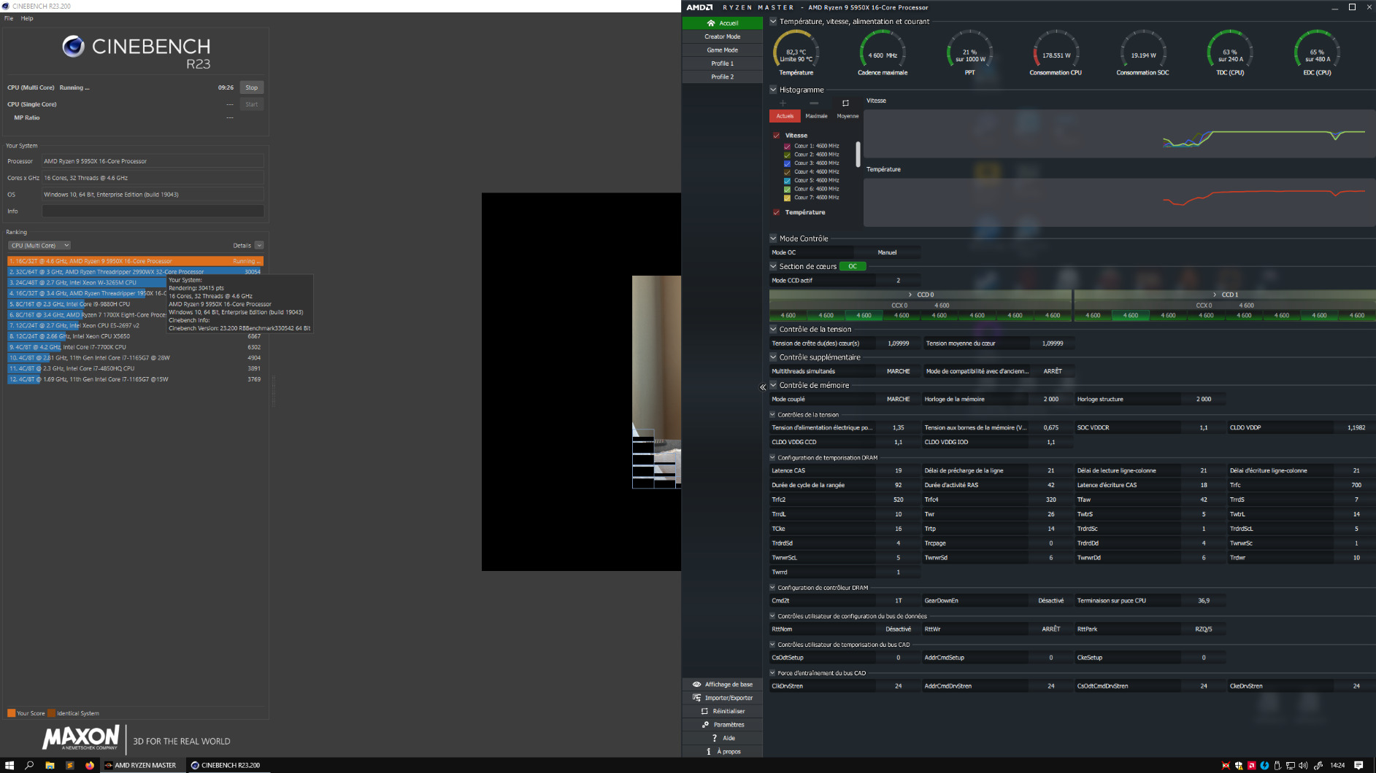The image size is (1376, 773).
Task: Click the Info input field in Cinebench
Action: [x=153, y=211]
